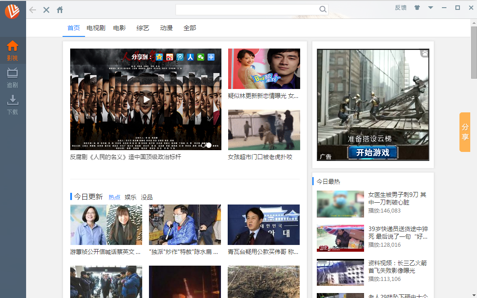Share to Tencent Weibo icon
Image resolution: width=477 pixels, height=298 pixels.
tap(180, 57)
